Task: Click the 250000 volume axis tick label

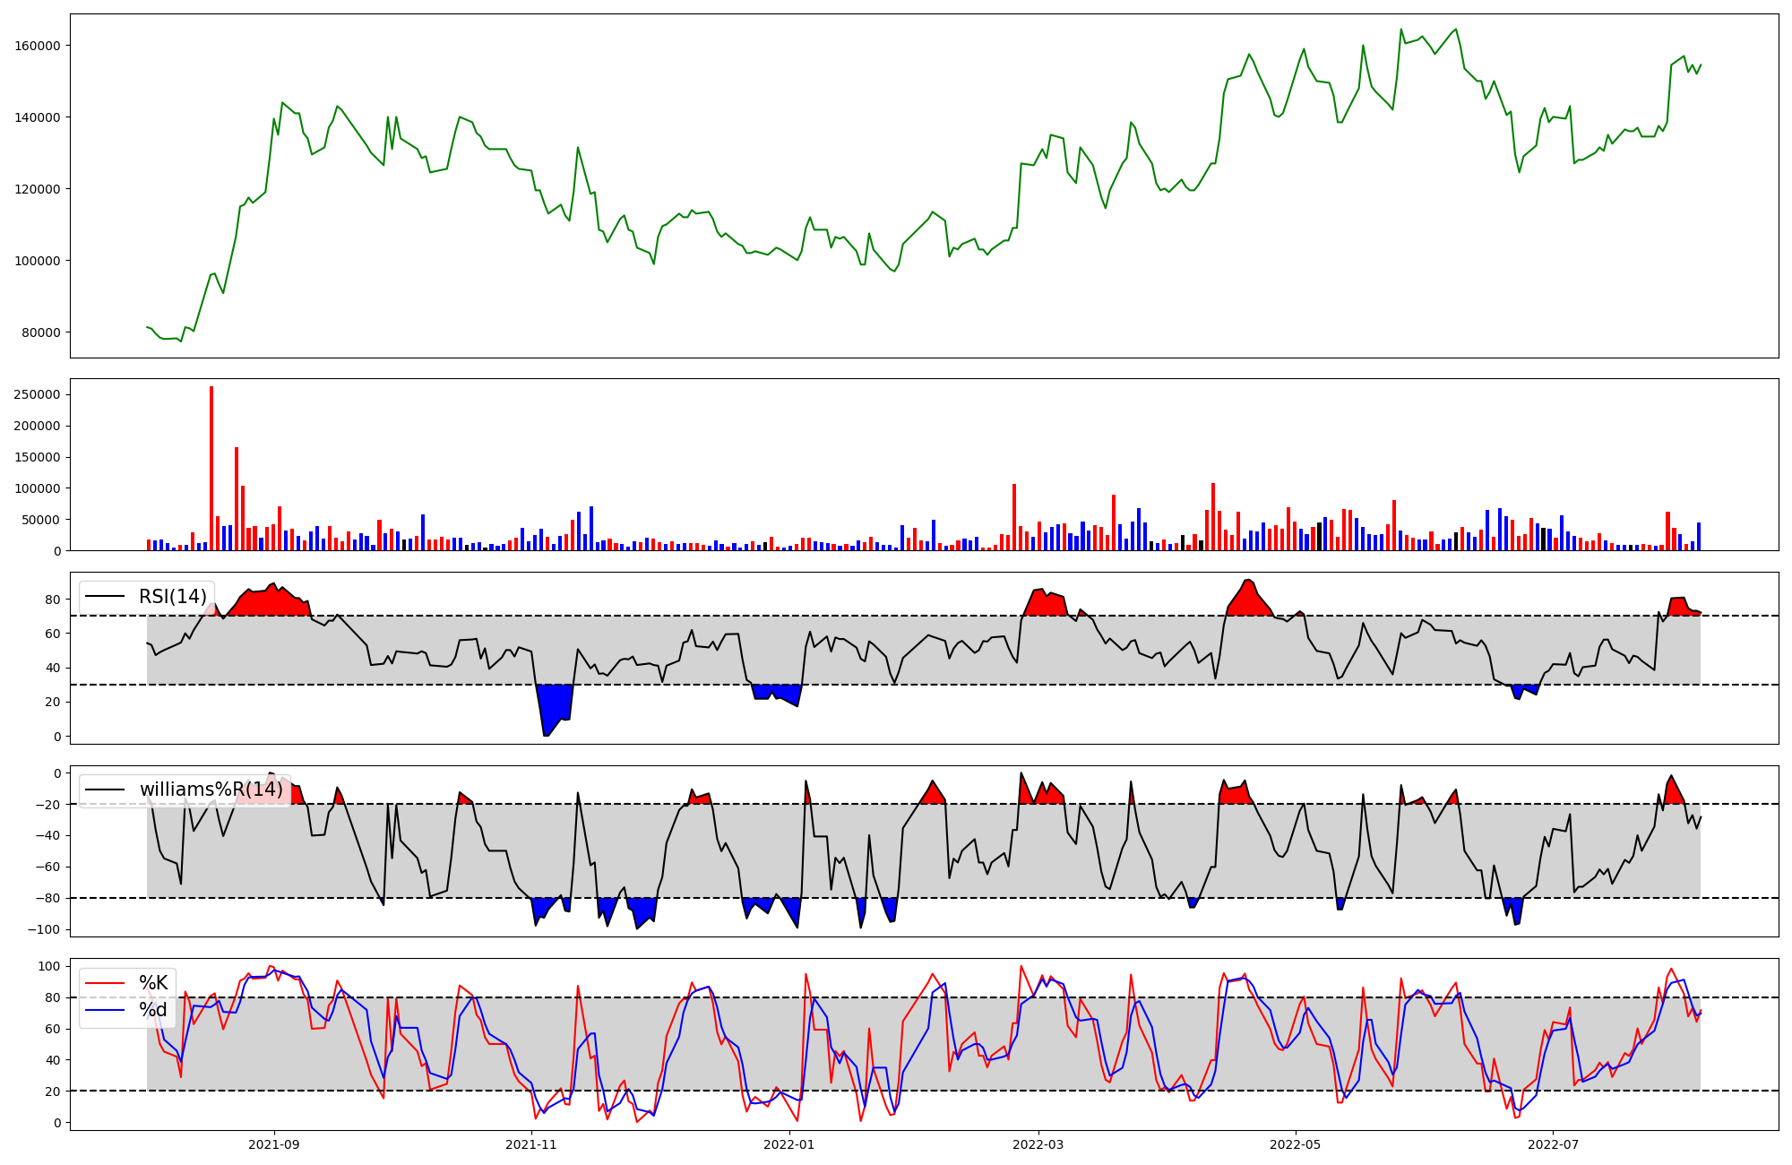Action: 37,394
